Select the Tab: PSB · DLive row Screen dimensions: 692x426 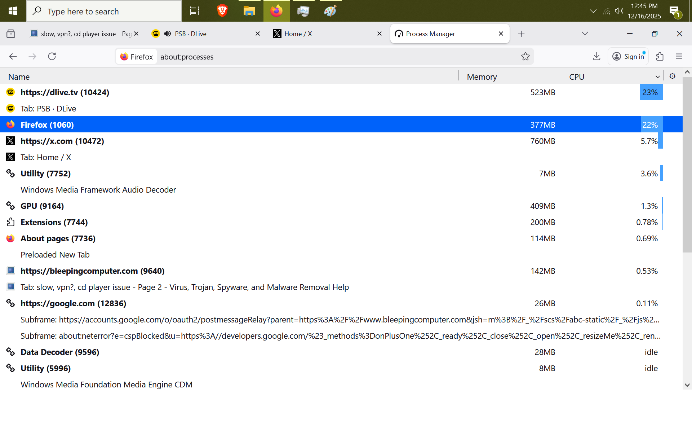point(341,109)
